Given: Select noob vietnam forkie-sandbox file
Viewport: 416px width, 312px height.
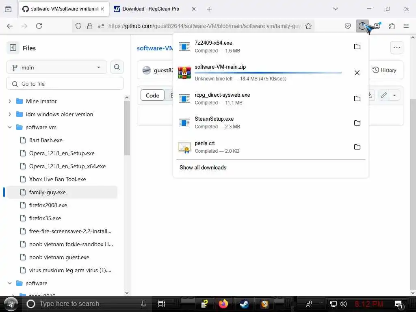Looking at the screenshot, I should click(71, 244).
